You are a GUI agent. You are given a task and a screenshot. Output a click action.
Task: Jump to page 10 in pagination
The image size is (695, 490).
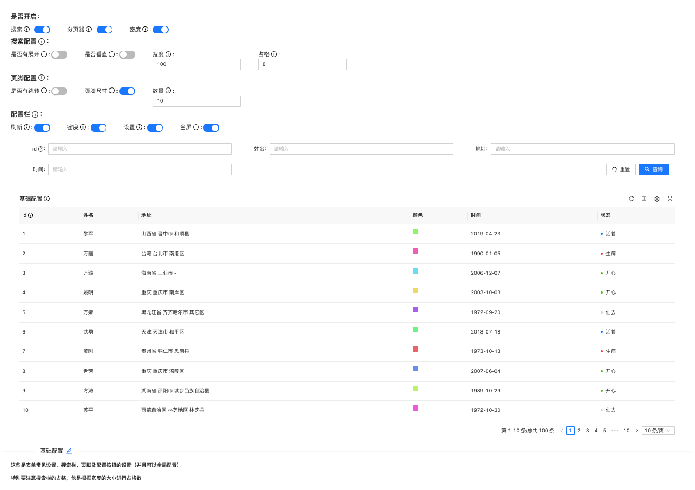627,431
